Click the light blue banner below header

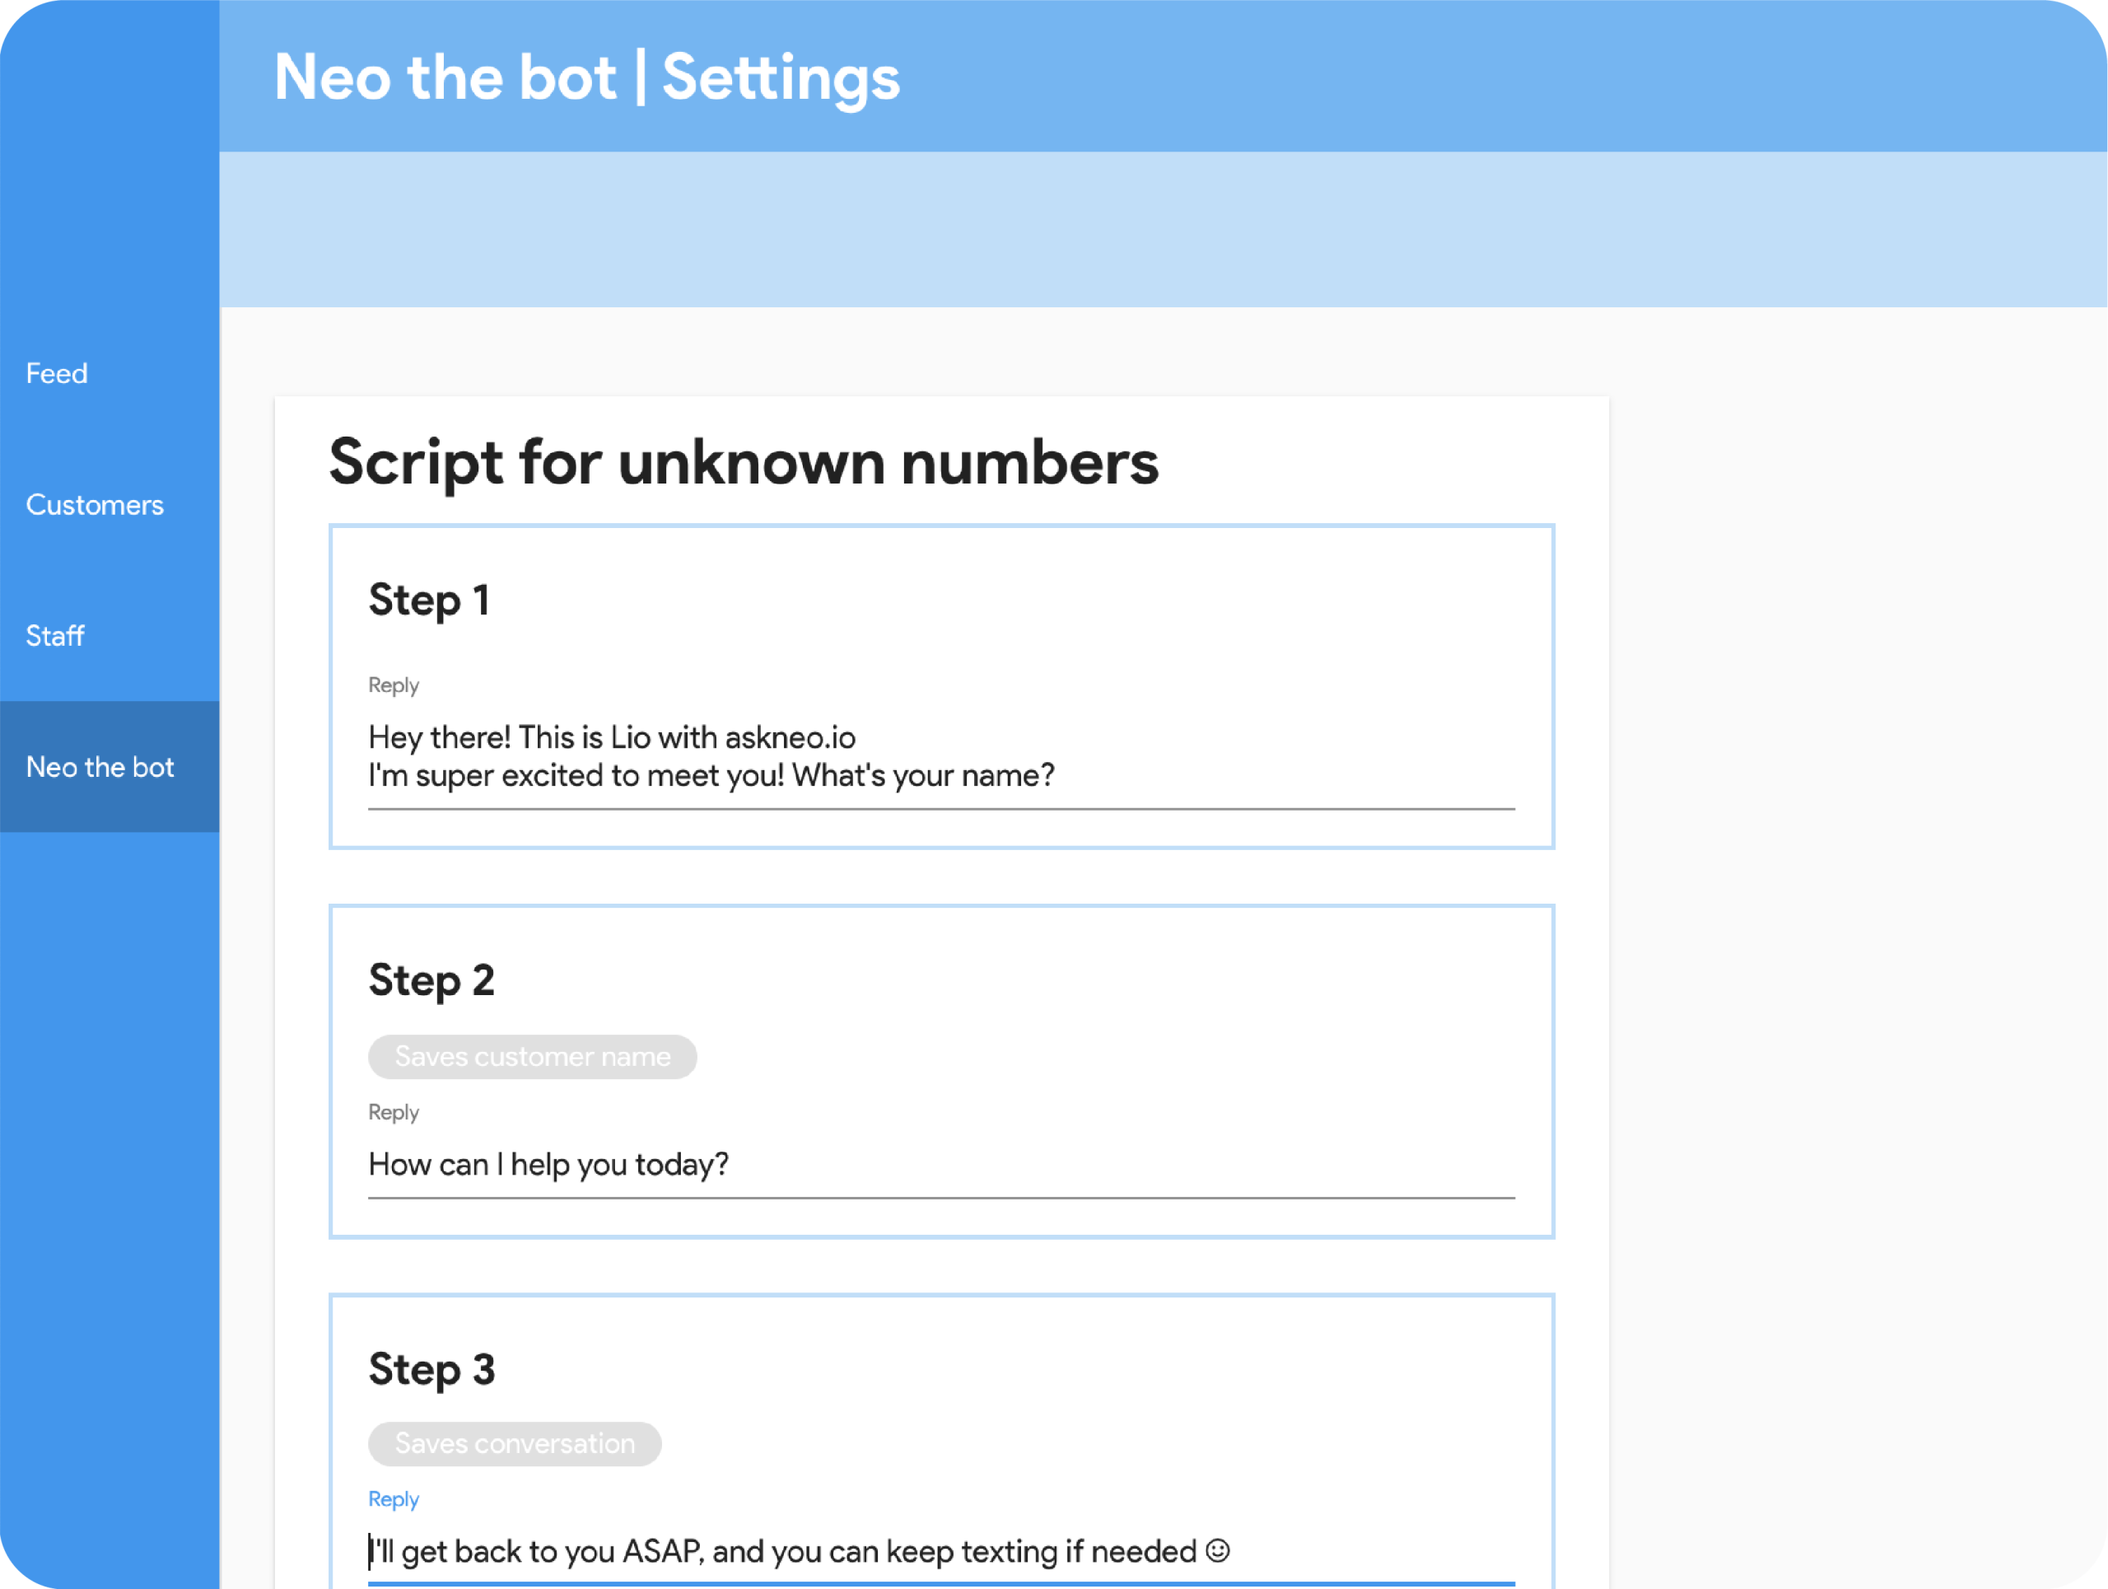click(1163, 230)
